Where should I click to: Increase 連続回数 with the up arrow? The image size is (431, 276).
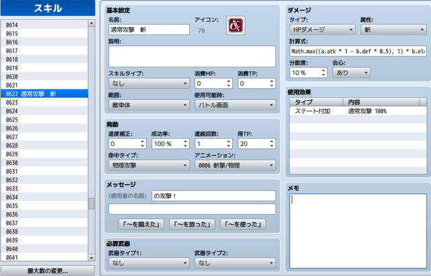229,142
